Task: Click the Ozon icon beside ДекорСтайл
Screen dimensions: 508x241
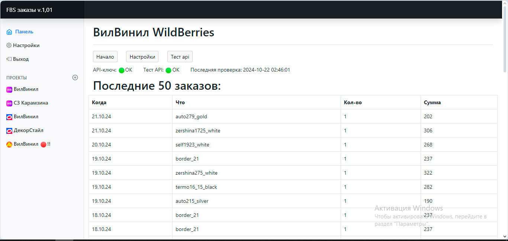Action: (x=9, y=131)
